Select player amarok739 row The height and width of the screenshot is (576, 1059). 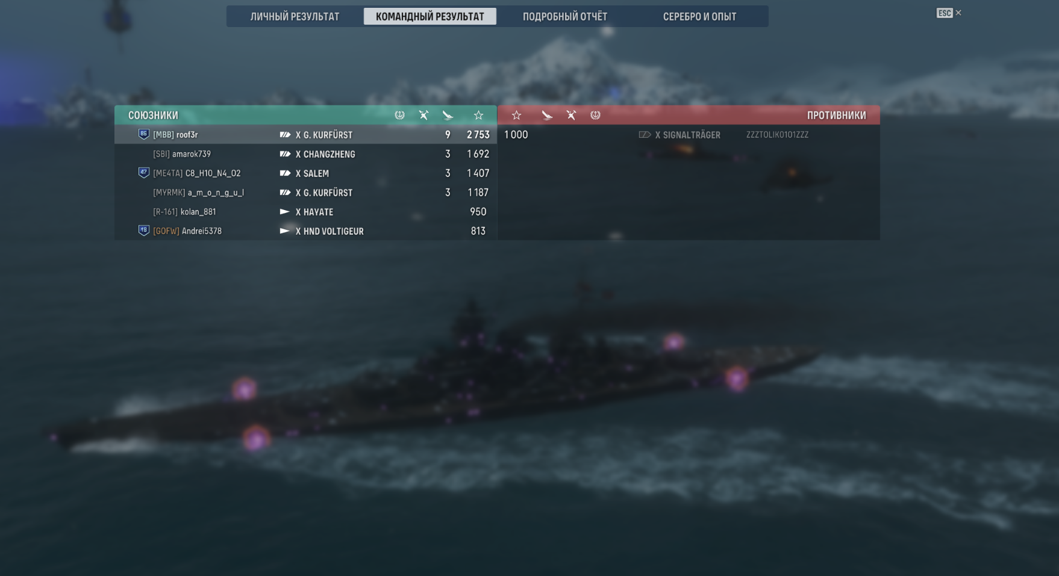tap(305, 154)
